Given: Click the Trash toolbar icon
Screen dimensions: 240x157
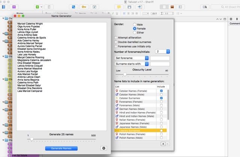Looking at the screenshot, I should click(x=49, y=7).
